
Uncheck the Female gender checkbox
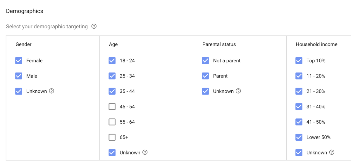coord(19,61)
